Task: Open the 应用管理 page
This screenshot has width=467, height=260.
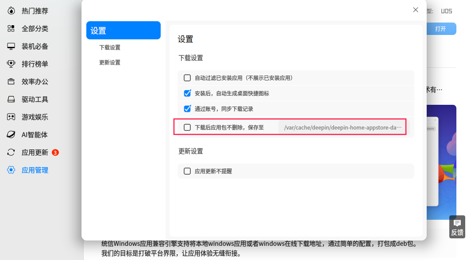Action: pos(35,170)
